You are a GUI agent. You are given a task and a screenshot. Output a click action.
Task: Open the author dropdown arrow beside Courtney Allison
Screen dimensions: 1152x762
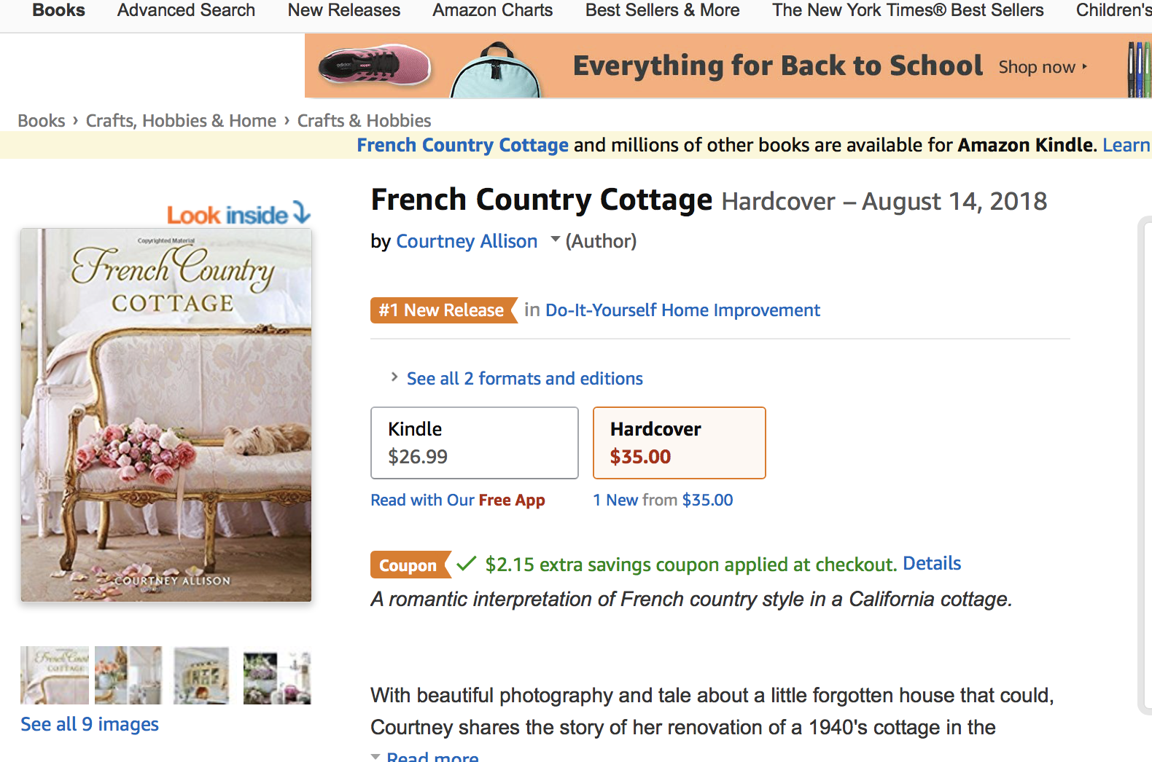(555, 240)
